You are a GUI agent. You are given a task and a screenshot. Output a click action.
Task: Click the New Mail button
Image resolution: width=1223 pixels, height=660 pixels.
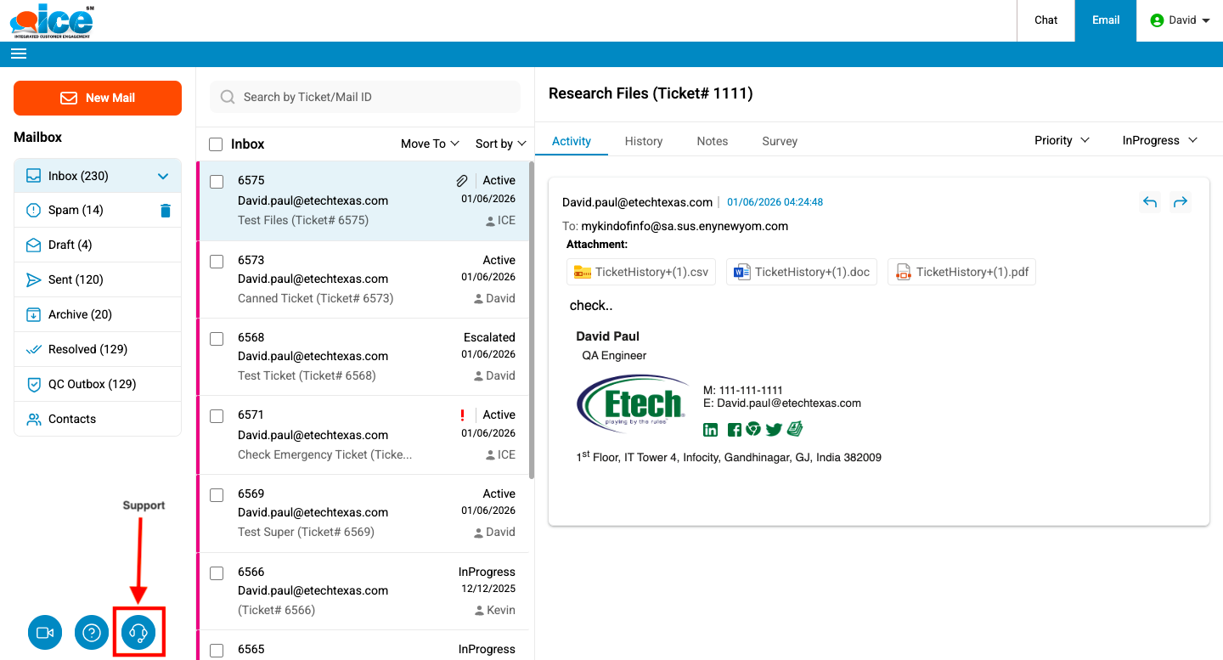pyautogui.click(x=98, y=98)
